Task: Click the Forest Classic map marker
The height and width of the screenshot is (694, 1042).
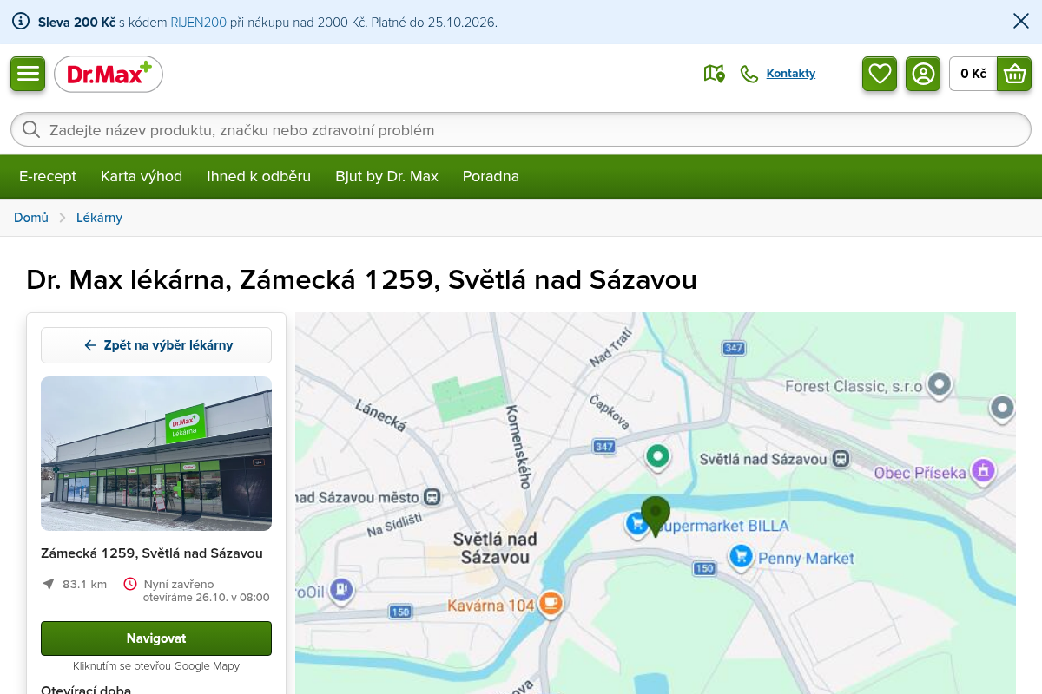Action: coord(939,384)
